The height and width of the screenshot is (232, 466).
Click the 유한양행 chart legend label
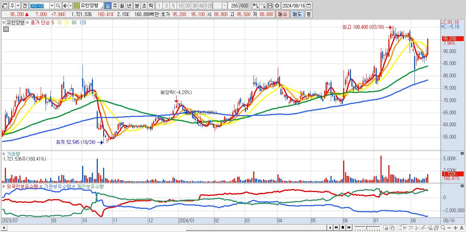pyautogui.click(x=16, y=22)
